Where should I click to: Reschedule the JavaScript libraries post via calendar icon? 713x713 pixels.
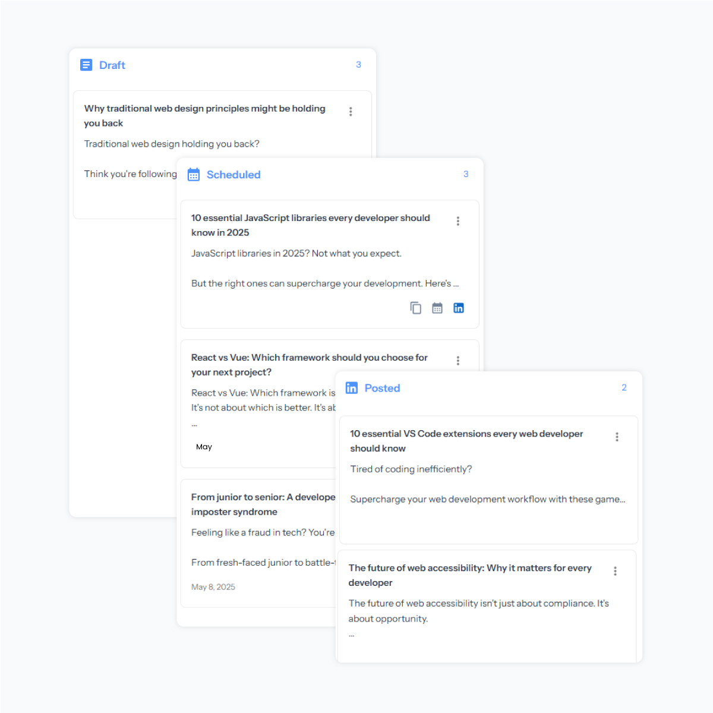(437, 308)
